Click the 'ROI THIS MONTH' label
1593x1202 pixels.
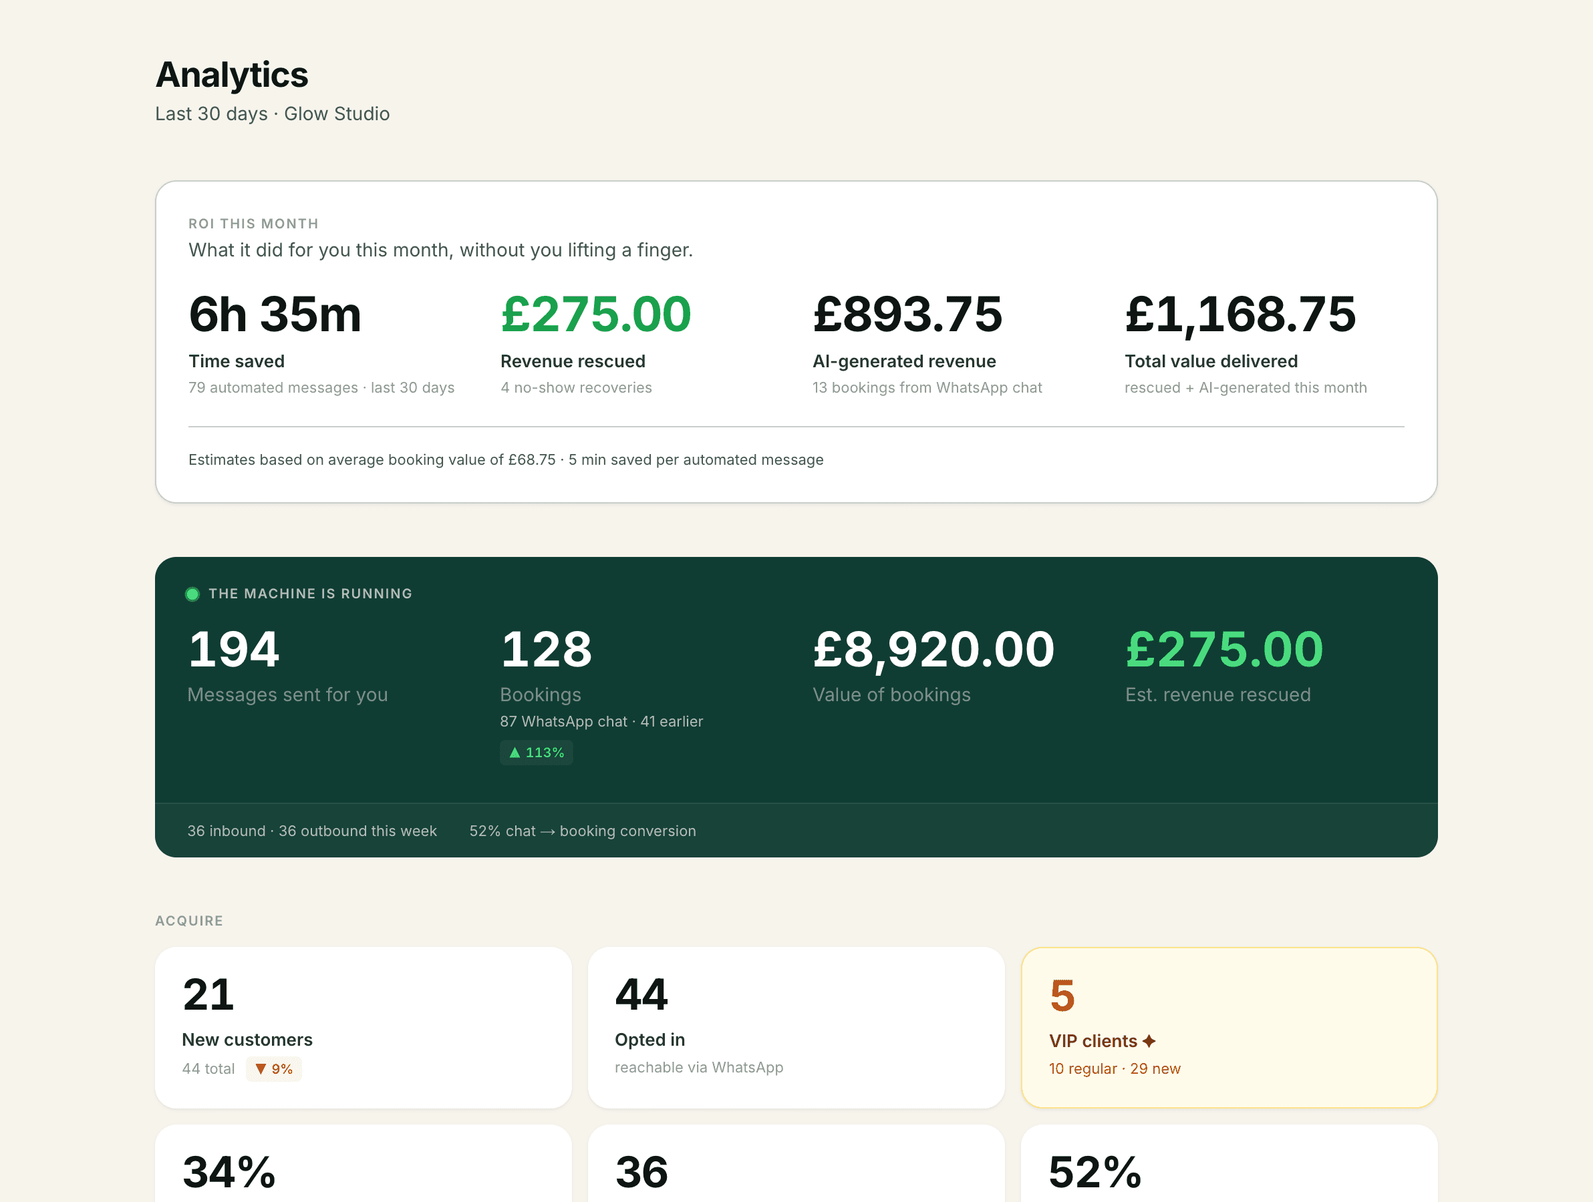click(x=253, y=224)
